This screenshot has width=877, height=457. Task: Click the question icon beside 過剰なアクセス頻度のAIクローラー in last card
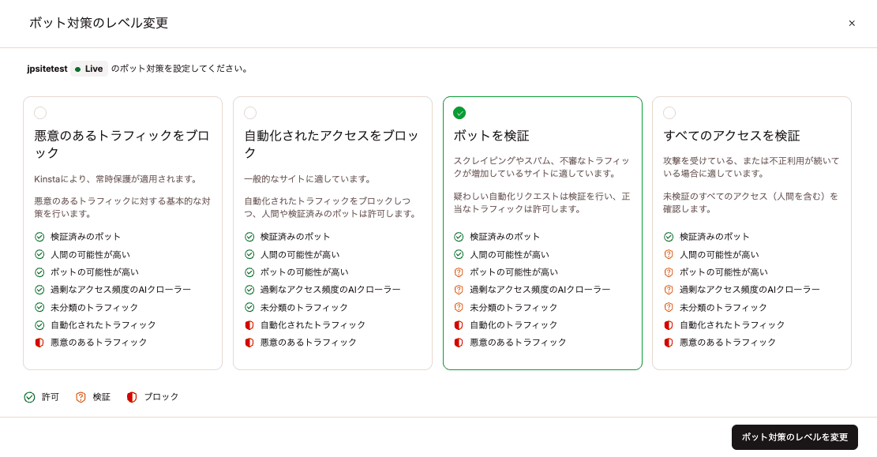(x=669, y=289)
